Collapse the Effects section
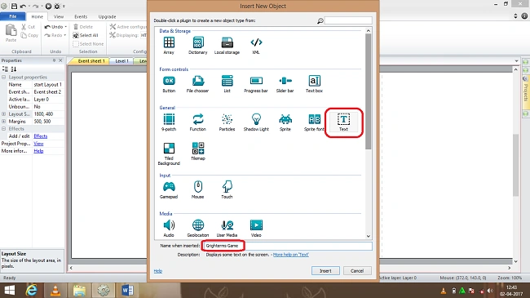This screenshot has height=298, width=530. click(4, 129)
